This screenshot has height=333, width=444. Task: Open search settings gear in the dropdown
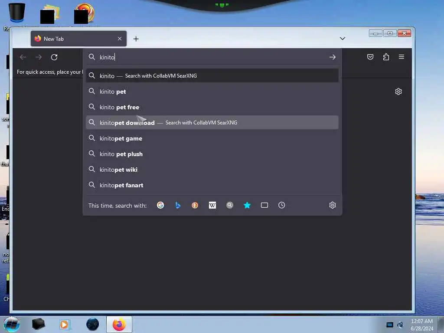coord(333,205)
